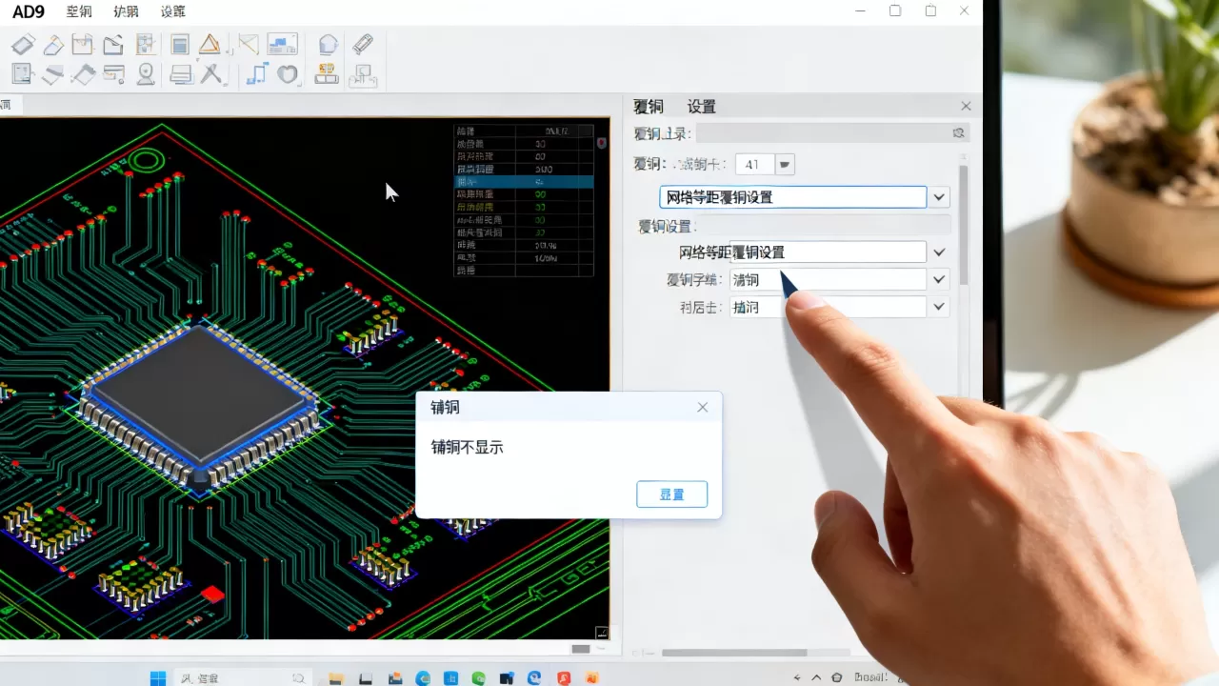This screenshot has height=686, width=1219.
Task: Click the small icon in 覆铜 path field
Action: pos(959,133)
